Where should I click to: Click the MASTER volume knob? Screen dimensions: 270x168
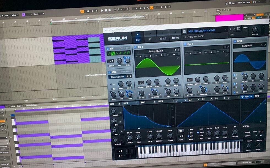click(x=255, y=29)
